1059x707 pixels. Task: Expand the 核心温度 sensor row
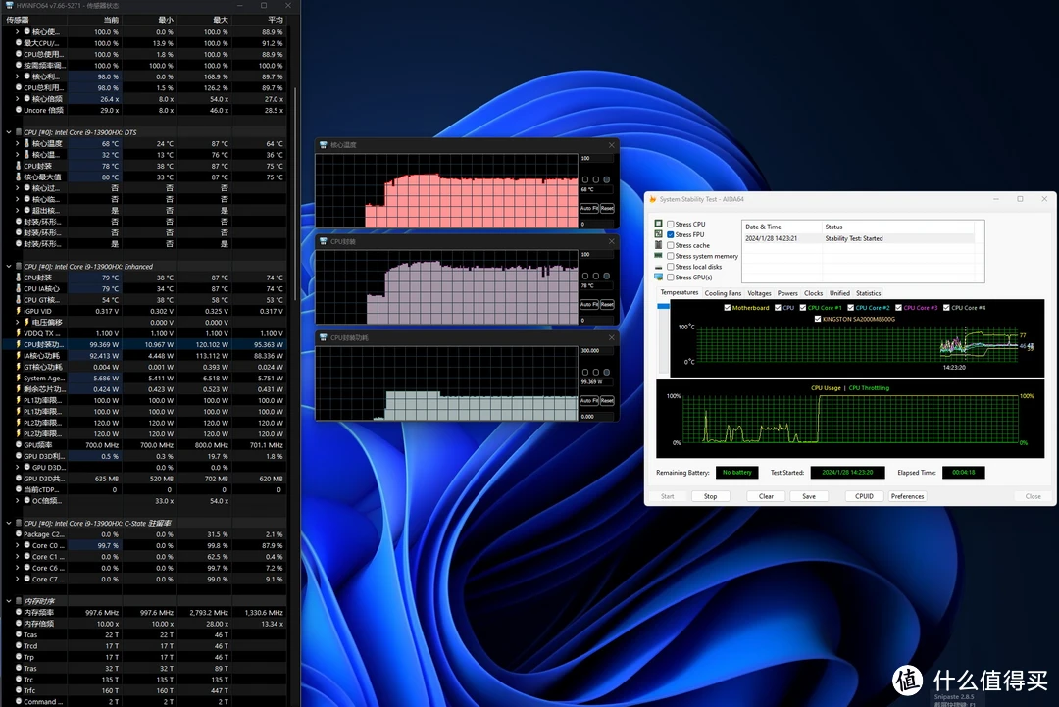18,143
